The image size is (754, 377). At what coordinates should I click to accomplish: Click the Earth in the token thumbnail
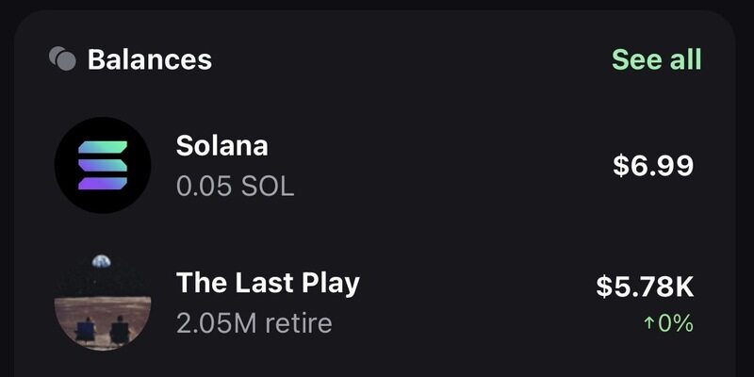pyautogui.click(x=101, y=263)
